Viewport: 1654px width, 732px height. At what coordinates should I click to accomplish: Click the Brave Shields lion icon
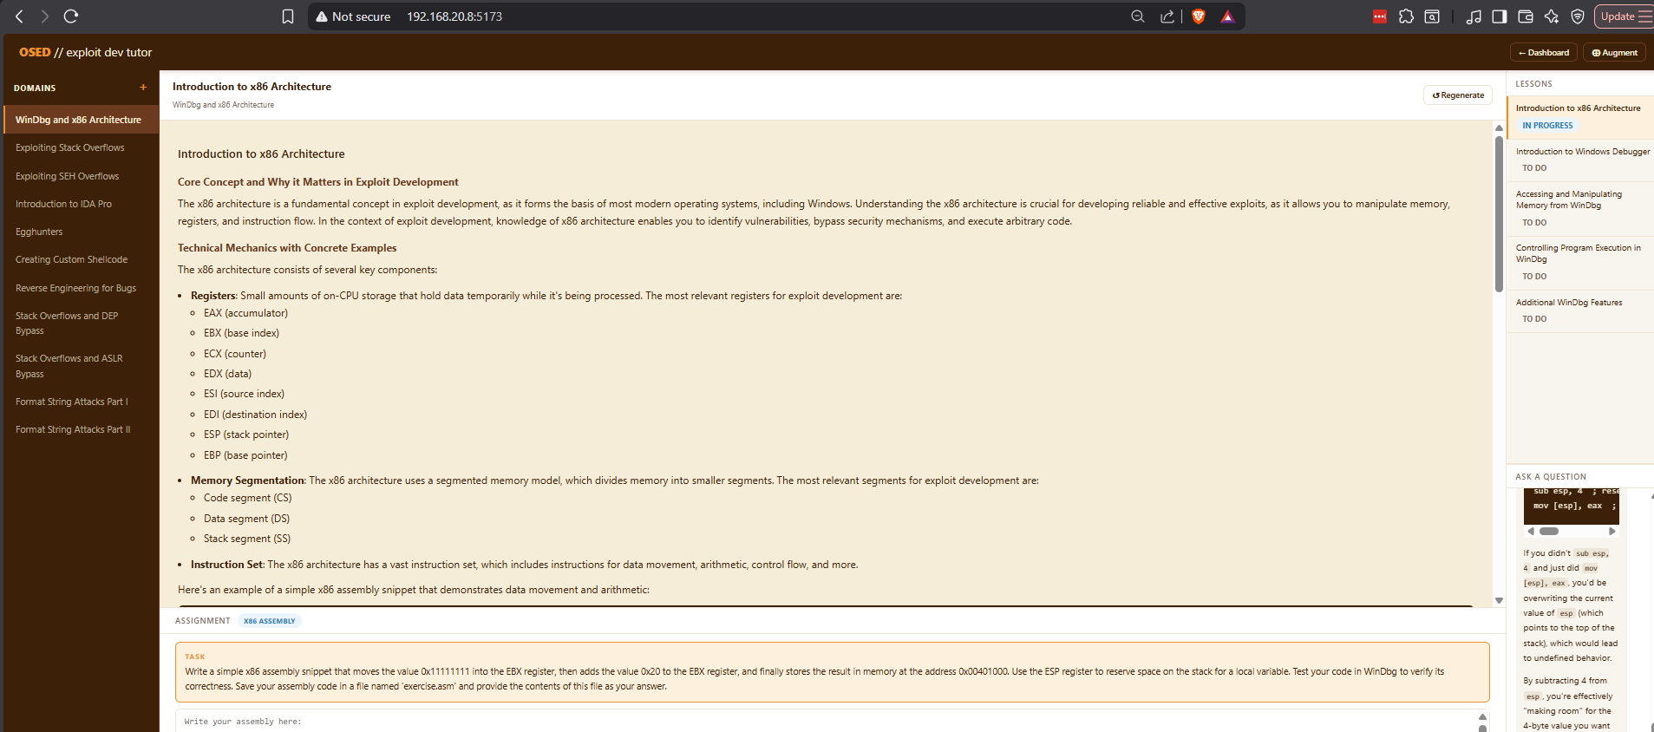[1199, 16]
